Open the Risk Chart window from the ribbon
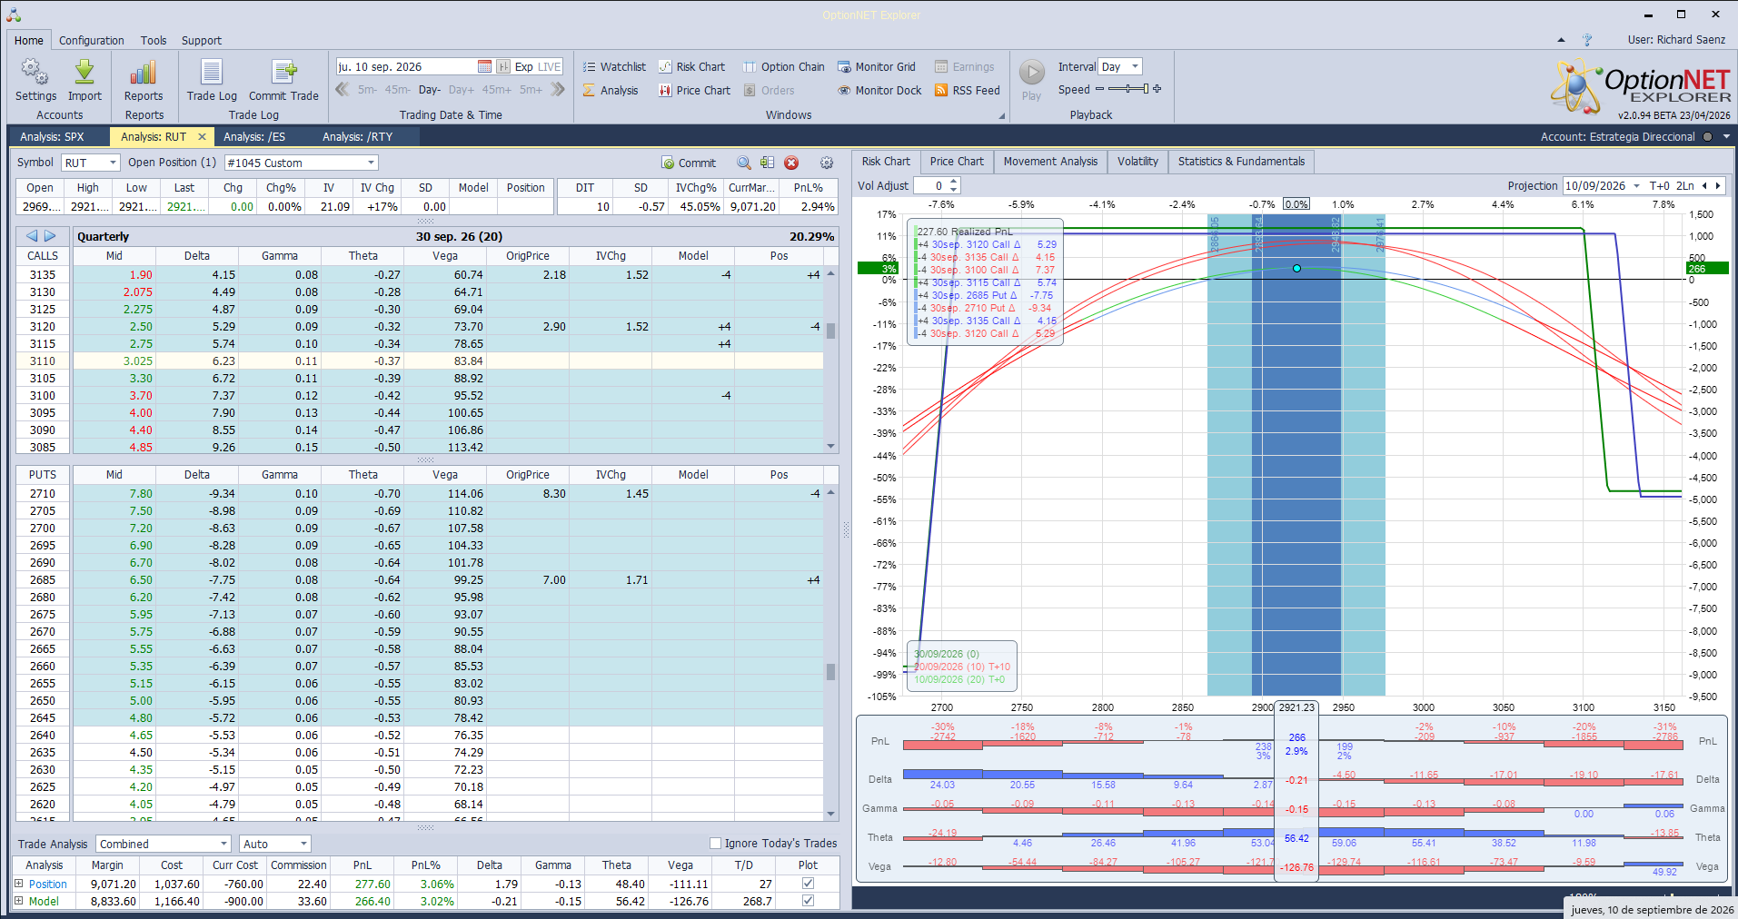The width and height of the screenshot is (1738, 919). point(691,66)
